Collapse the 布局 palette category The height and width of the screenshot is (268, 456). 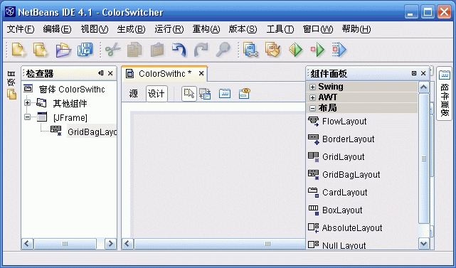click(x=312, y=109)
